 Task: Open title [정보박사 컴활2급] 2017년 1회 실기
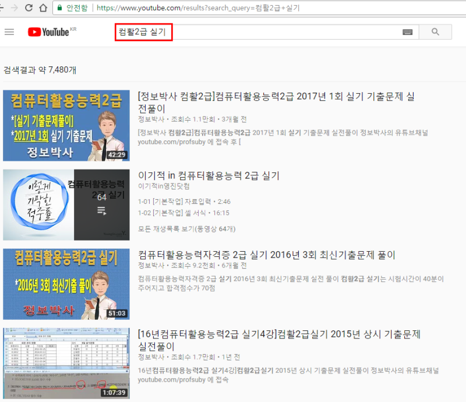(276, 103)
